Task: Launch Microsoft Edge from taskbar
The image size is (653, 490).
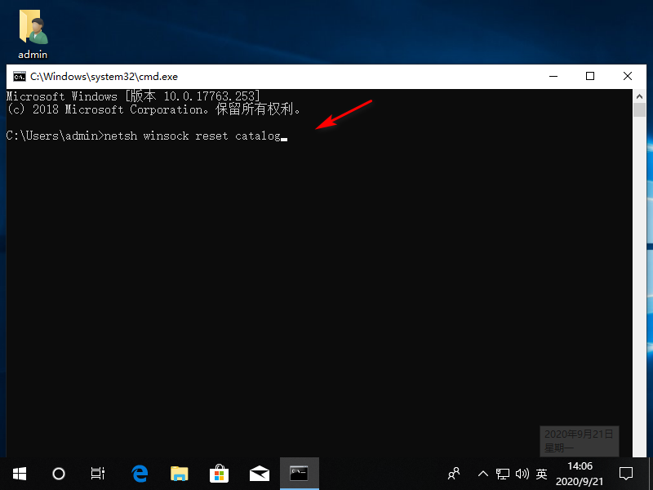Action: [x=140, y=473]
